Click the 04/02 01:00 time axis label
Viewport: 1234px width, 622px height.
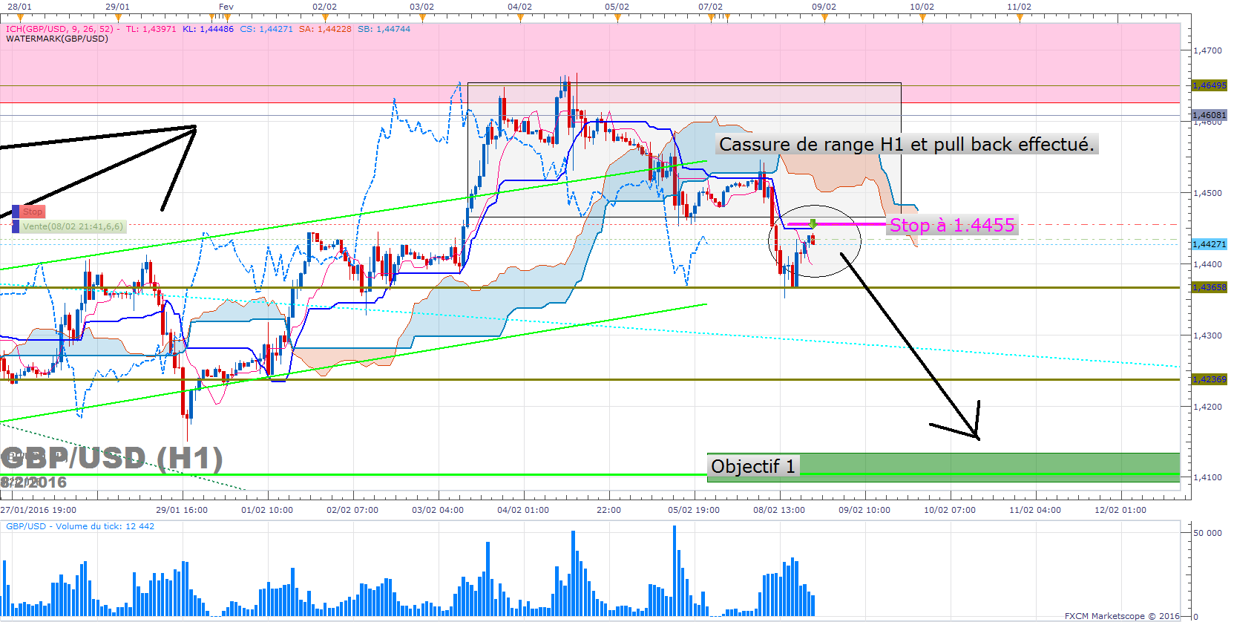[523, 510]
